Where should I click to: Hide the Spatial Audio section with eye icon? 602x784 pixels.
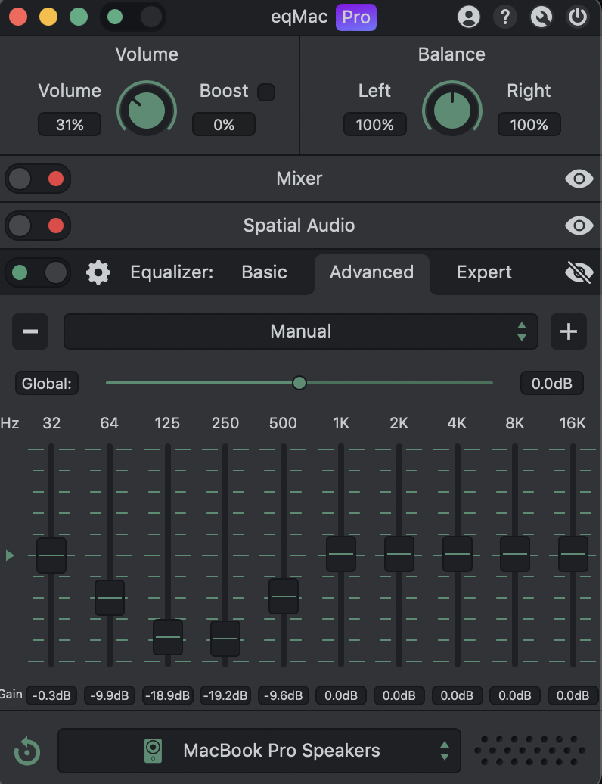[x=579, y=226]
